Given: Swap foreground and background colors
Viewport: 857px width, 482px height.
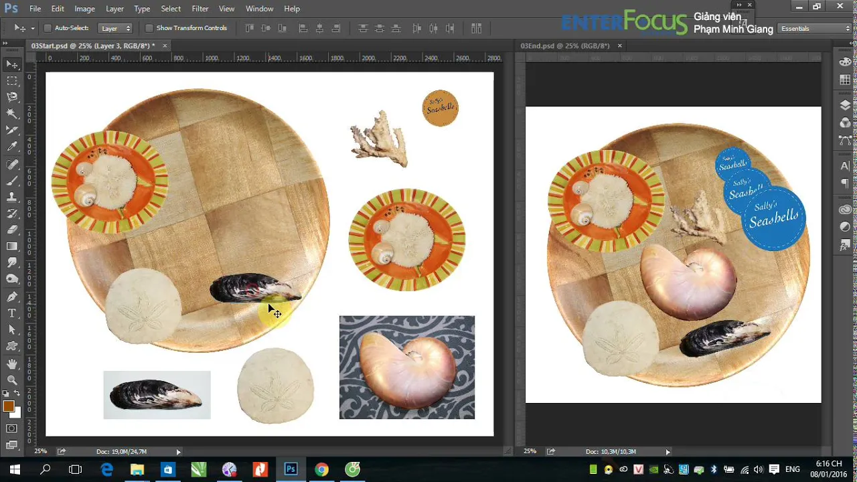Looking at the screenshot, I should click(17, 394).
